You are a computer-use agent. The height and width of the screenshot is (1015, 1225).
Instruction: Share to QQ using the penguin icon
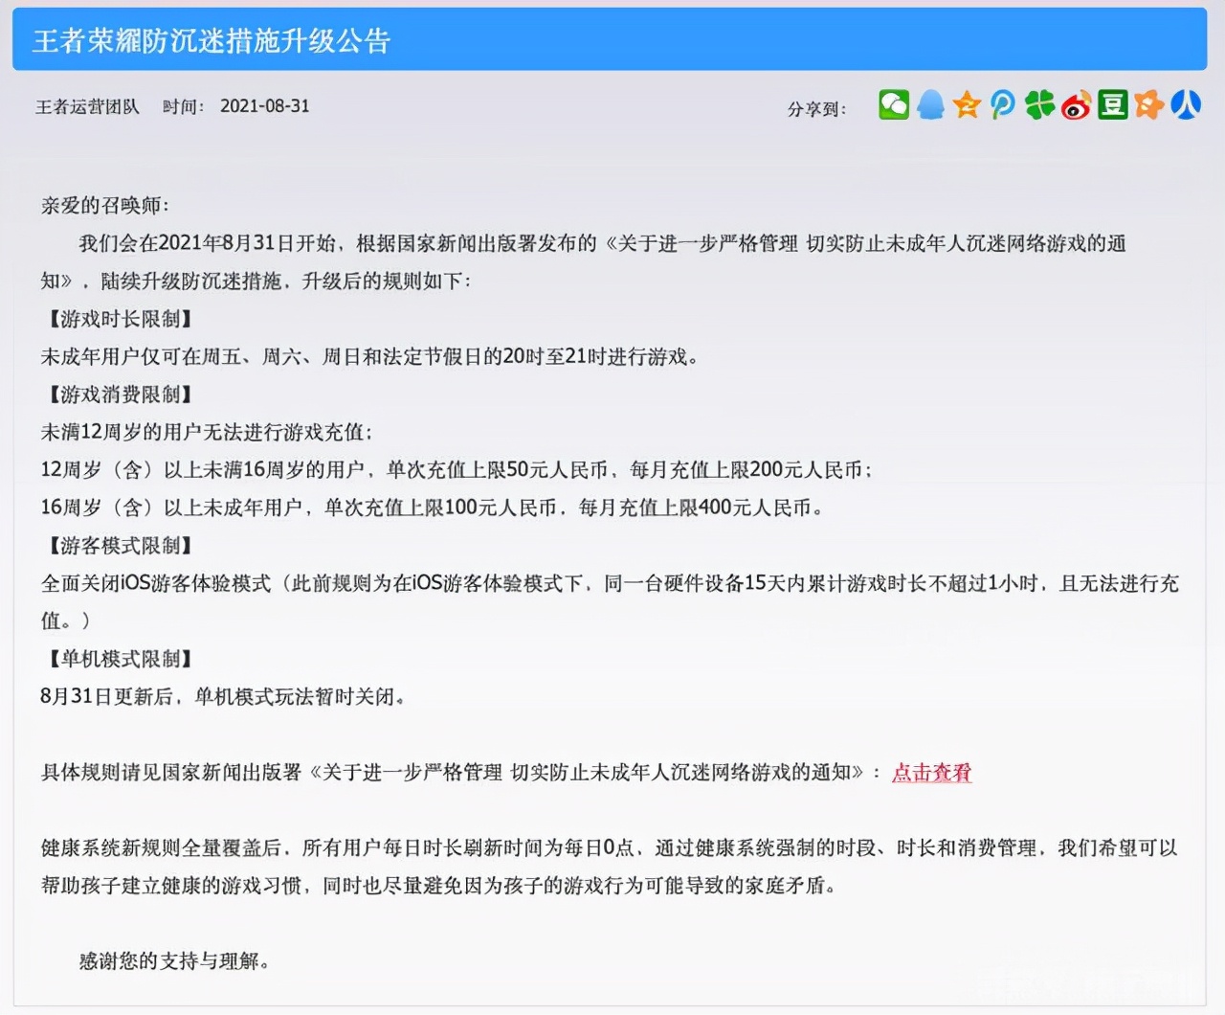(929, 105)
